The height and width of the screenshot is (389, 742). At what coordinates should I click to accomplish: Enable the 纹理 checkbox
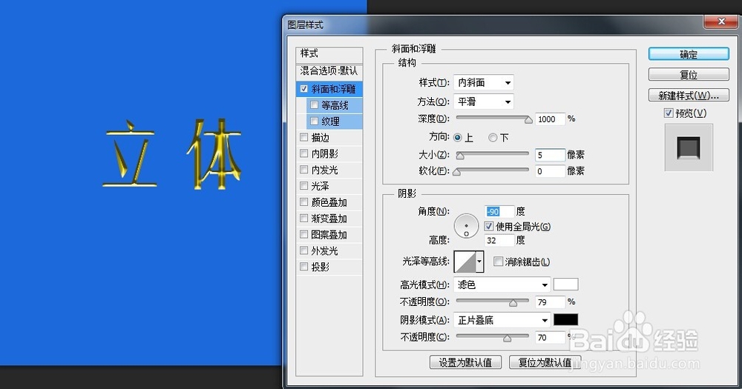(314, 121)
